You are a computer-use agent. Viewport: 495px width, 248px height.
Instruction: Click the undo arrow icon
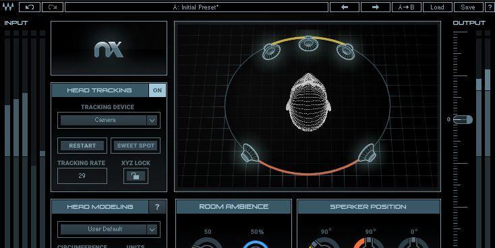[30, 7]
